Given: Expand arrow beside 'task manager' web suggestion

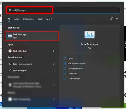Looking at the screenshot, I should coord(54,70).
